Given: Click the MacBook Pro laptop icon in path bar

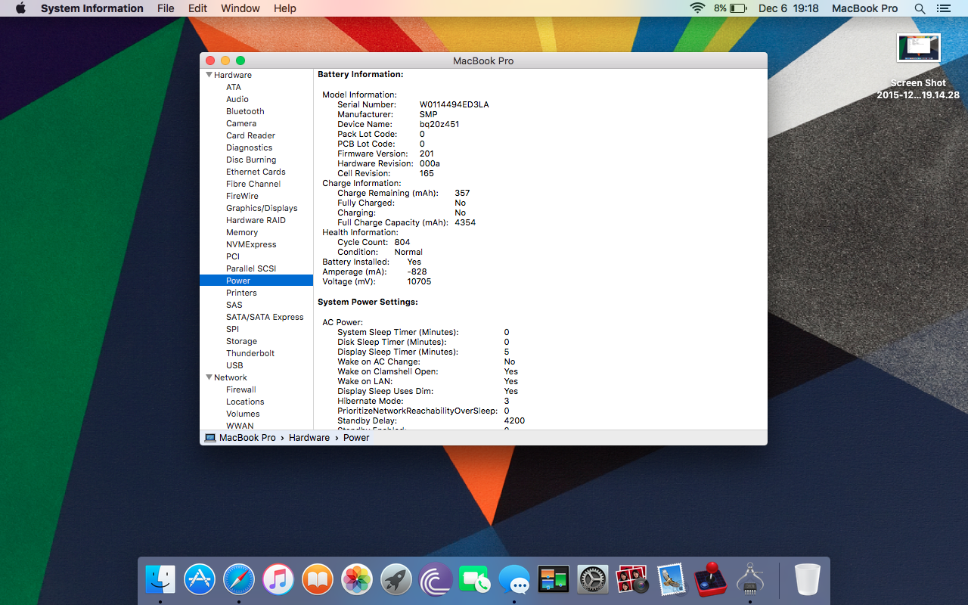Looking at the screenshot, I should [x=210, y=438].
